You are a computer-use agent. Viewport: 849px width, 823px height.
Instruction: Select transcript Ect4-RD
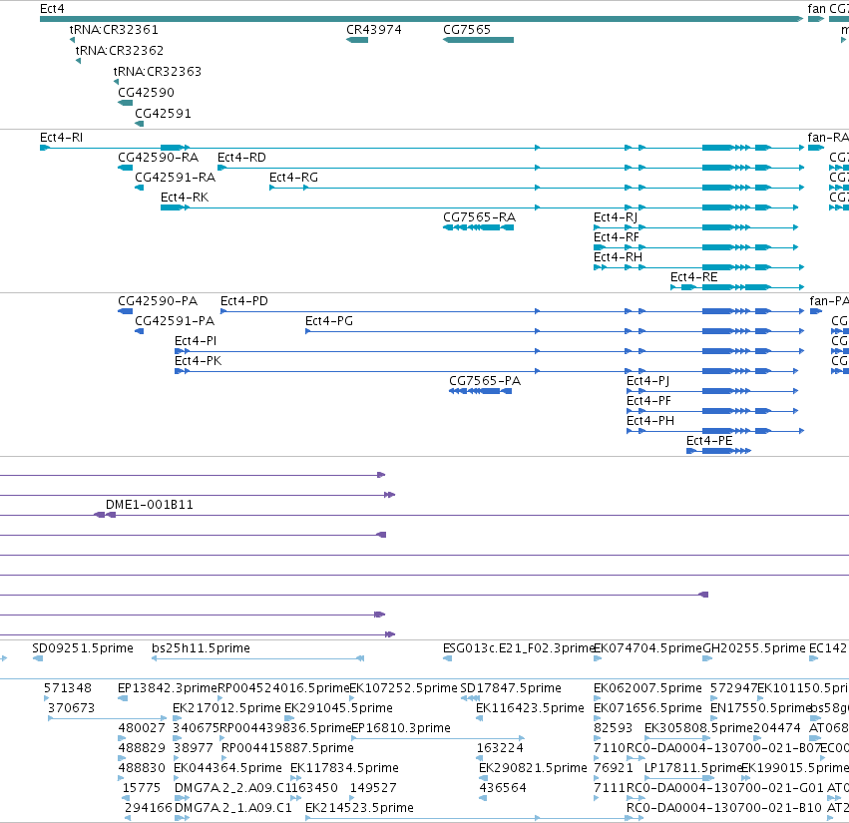[511, 168]
